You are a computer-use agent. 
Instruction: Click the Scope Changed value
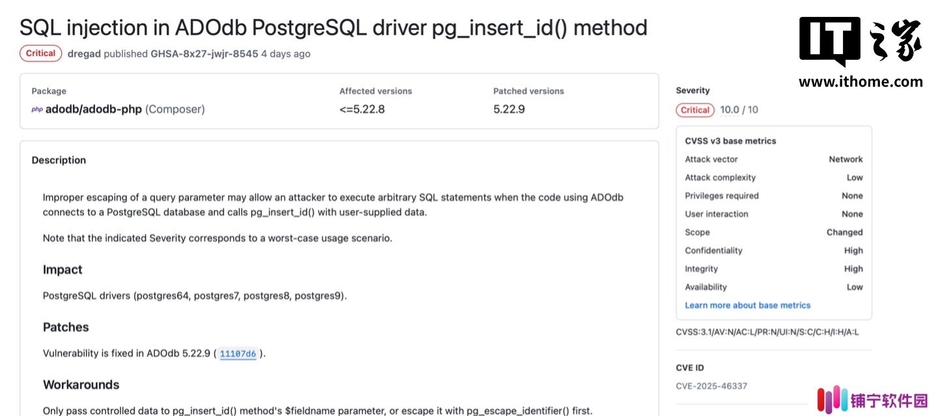(x=845, y=232)
